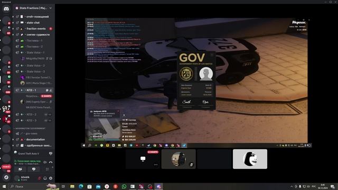This screenshot has height=190, width=338.
Task: Click Windows taskbar search field Поиск
Action: (x=34, y=186)
